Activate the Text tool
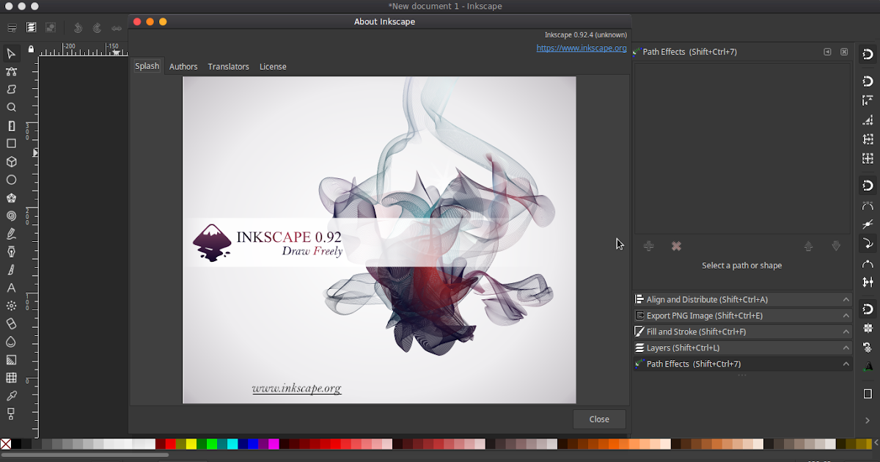 11,287
